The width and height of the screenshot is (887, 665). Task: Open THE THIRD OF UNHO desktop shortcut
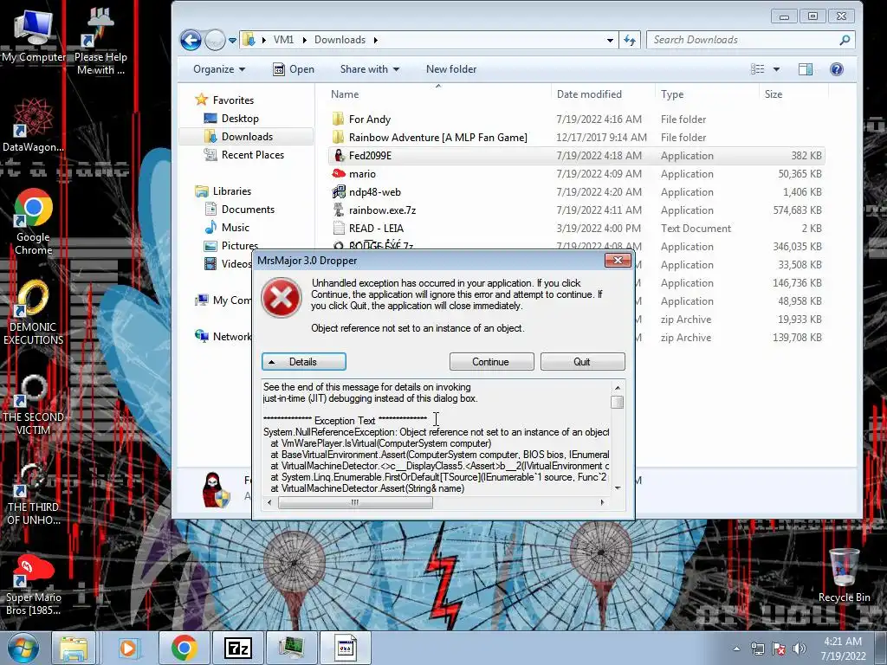34,494
